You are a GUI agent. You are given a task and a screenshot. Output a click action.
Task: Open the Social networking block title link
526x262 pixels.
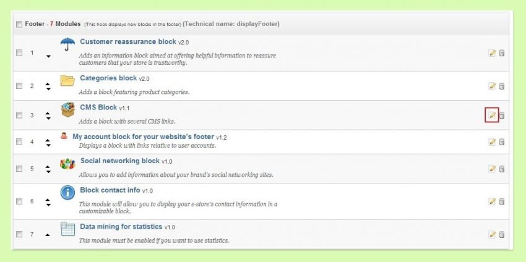point(120,161)
